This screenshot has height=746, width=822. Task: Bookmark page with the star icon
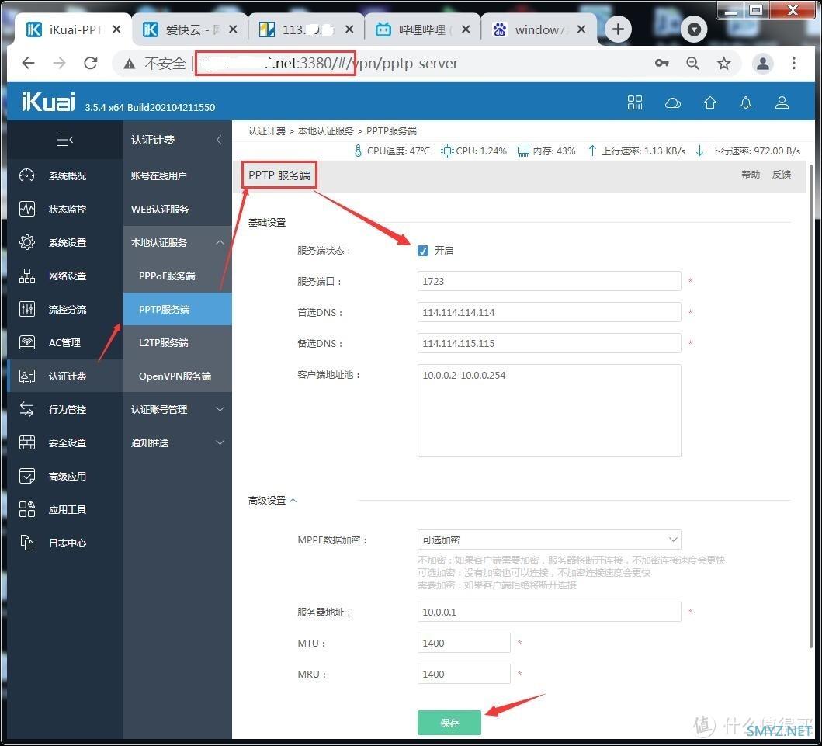click(x=724, y=64)
